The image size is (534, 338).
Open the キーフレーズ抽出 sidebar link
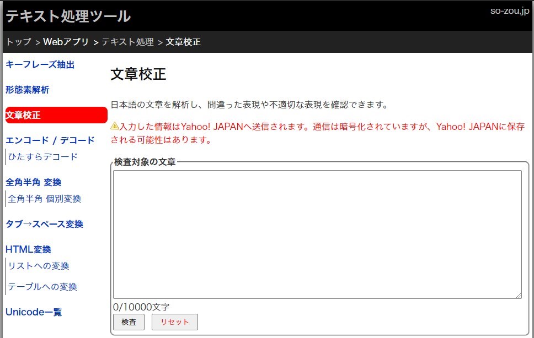(40, 64)
